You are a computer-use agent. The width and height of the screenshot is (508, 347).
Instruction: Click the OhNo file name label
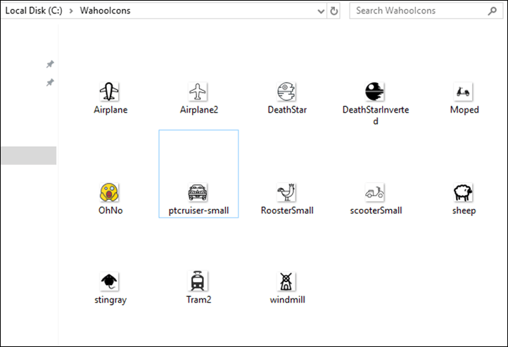coord(110,210)
